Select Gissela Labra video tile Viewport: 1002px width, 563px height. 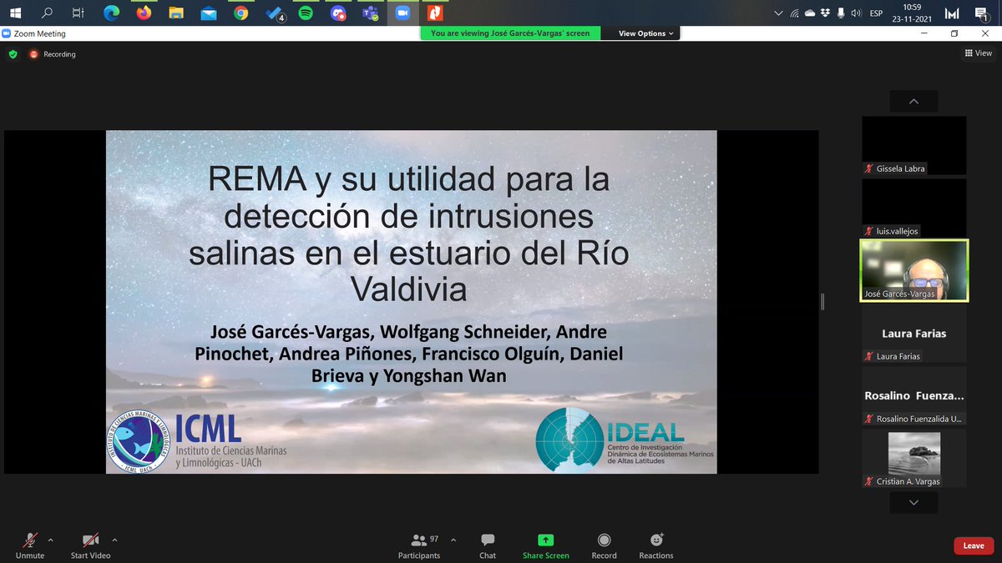[x=913, y=145]
